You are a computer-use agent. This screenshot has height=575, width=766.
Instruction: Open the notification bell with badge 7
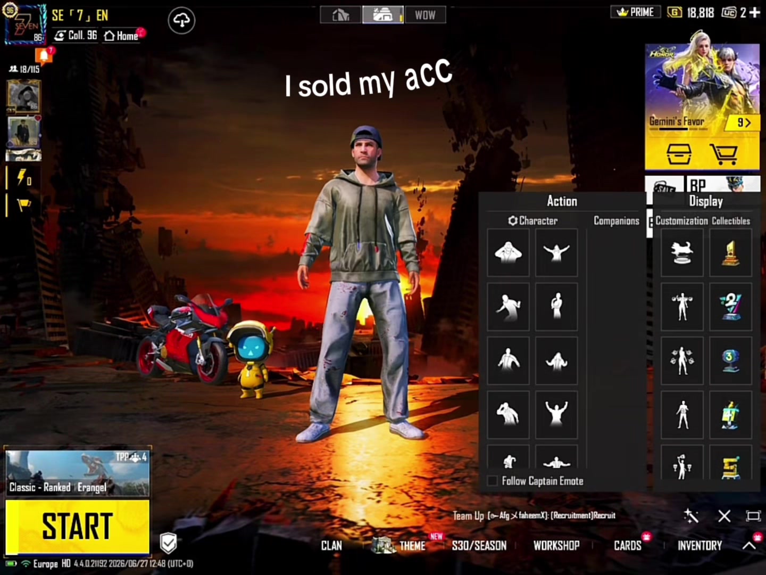coord(44,56)
